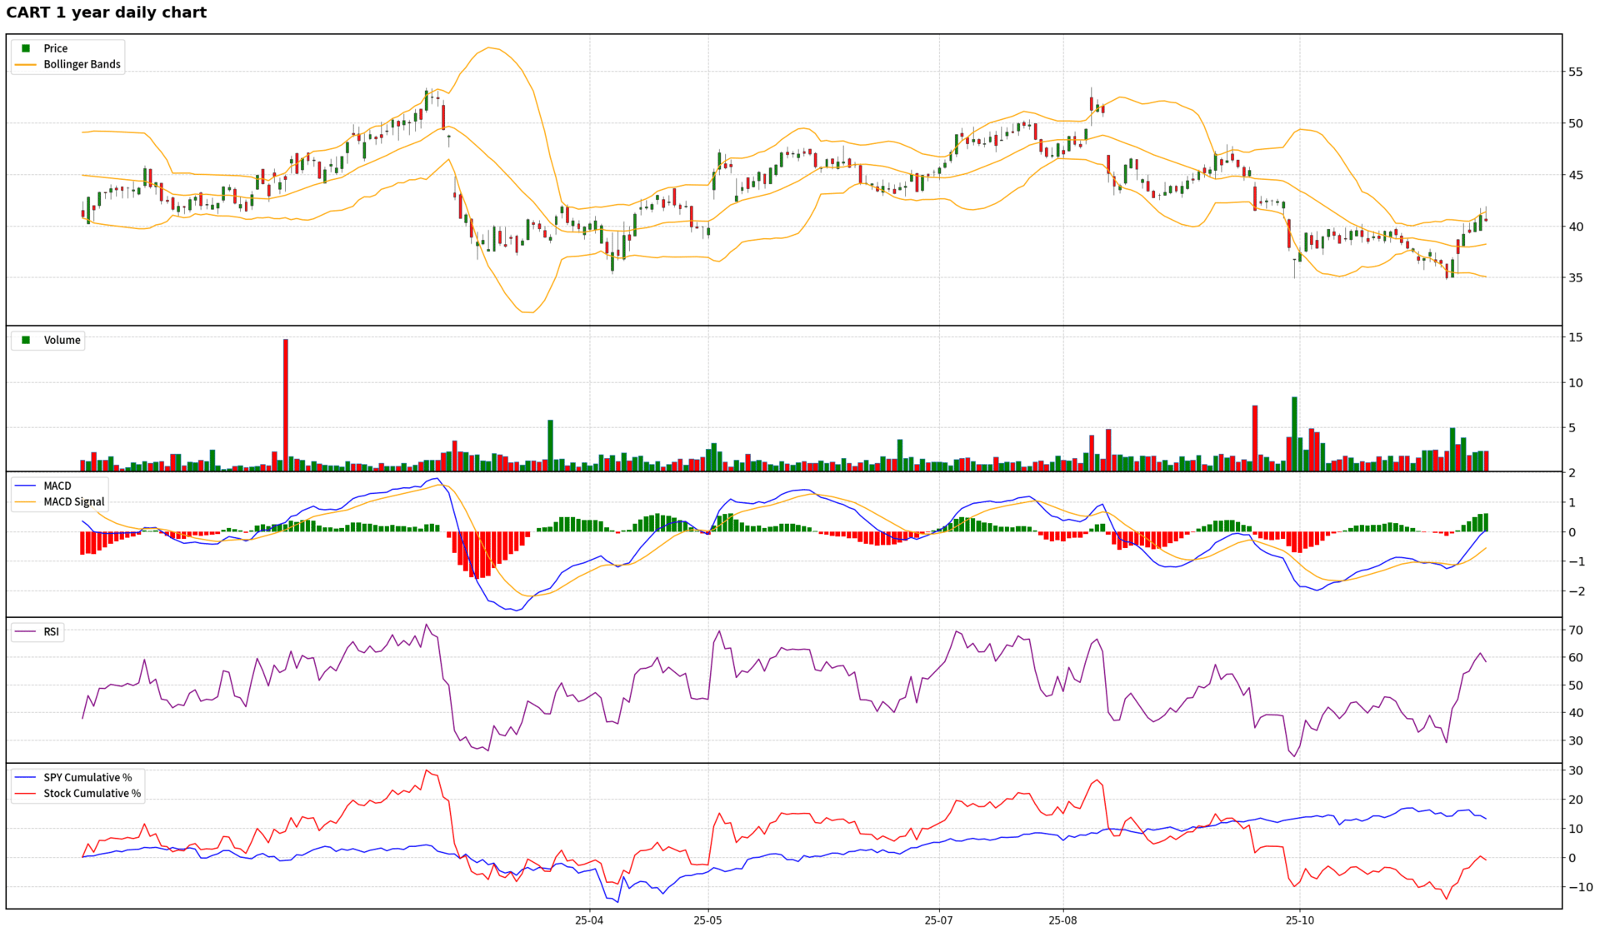Click the green Volume legend marker

[26, 340]
